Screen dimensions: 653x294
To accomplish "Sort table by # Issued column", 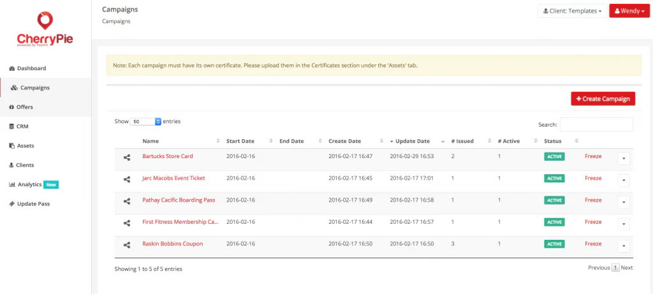I will click(471, 141).
